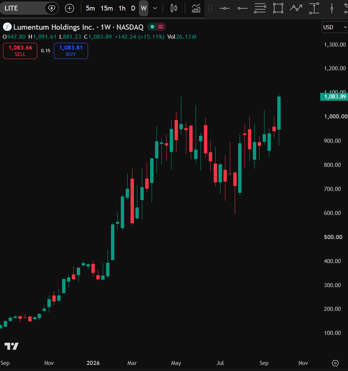Viewport: 348px width, 371px height.
Task: Expand the timeframe interval dropdown
Action: [155, 9]
